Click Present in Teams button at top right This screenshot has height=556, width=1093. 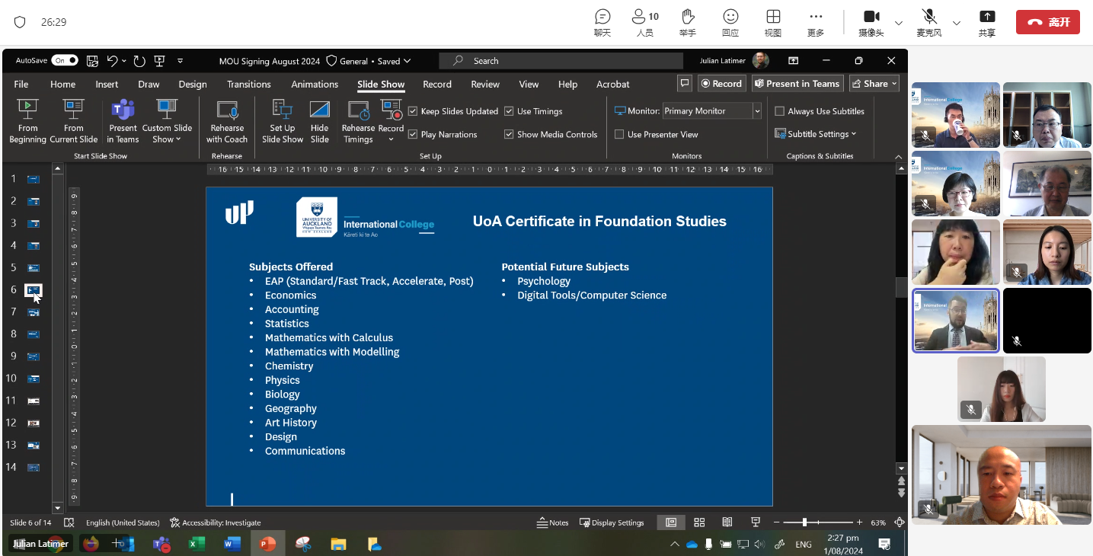pyautogui.click(x=797, y=84)
